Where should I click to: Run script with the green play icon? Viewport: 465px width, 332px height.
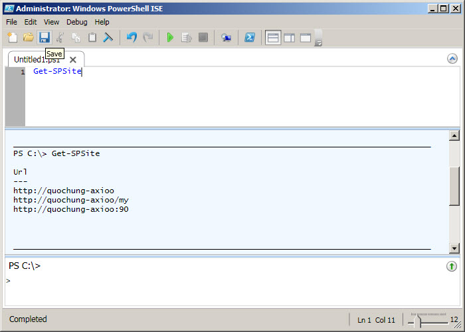click(170, 37)
